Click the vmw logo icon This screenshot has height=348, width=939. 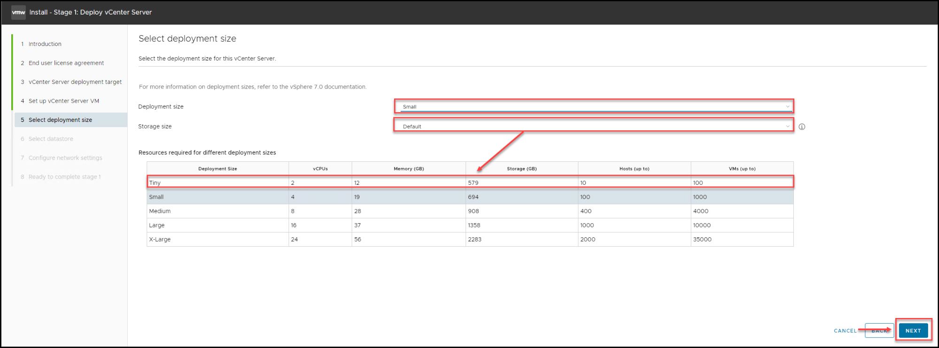point(18,12)
